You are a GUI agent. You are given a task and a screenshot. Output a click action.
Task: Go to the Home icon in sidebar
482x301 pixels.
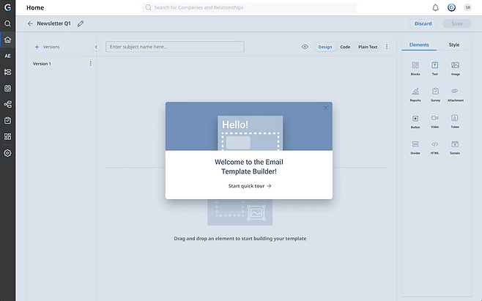tap(7, 40)
